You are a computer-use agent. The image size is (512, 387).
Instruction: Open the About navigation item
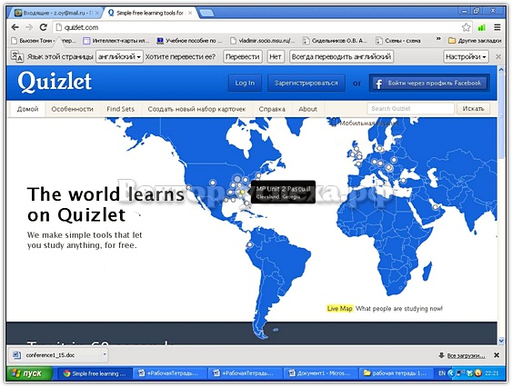307,109
